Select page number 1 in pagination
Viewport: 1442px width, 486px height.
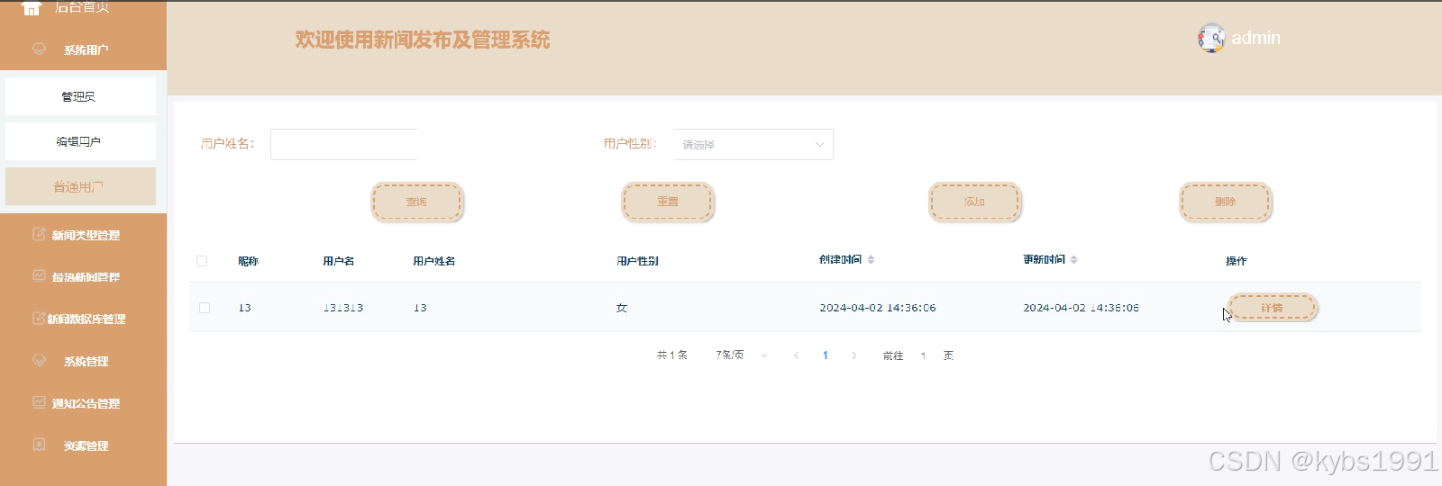click(825, 355)
